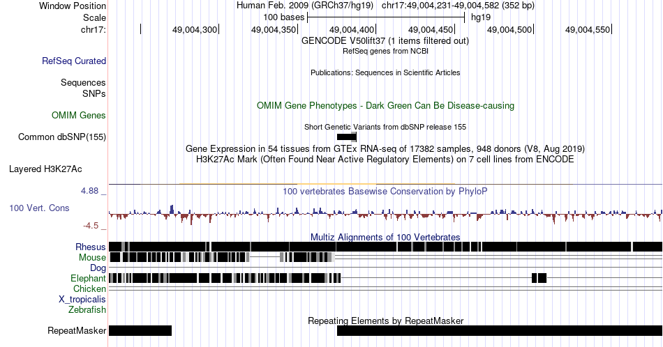
Task: Click the dbSNP variant black block item
Action: pos(347,137)
